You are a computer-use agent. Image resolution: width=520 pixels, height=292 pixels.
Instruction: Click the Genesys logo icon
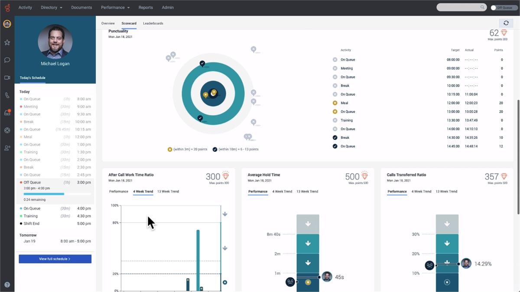pyautogui.click(x=7, y=7)
